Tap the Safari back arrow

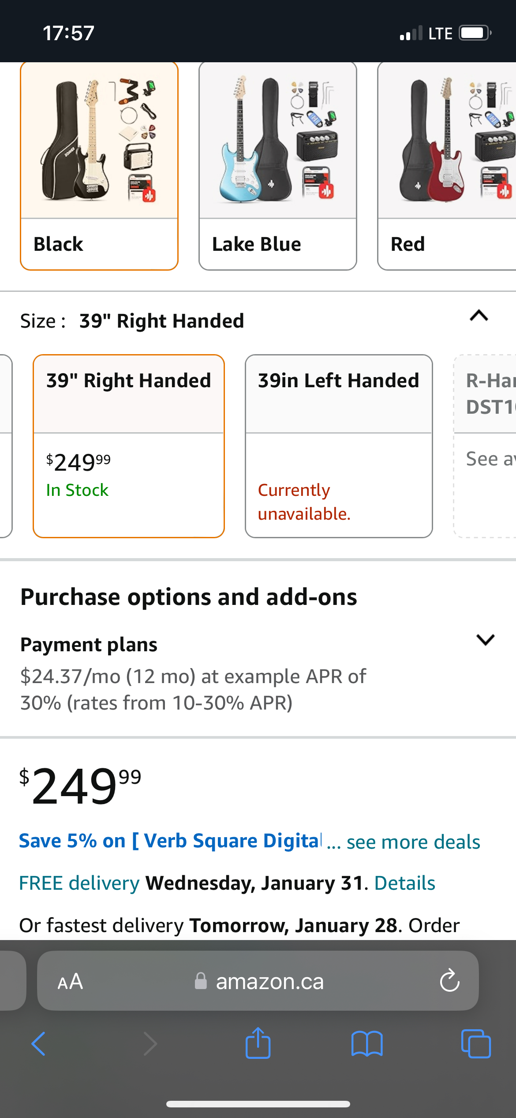point(38,1044)
